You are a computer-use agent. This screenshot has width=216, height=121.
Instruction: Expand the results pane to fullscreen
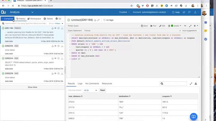coord(191,84)
